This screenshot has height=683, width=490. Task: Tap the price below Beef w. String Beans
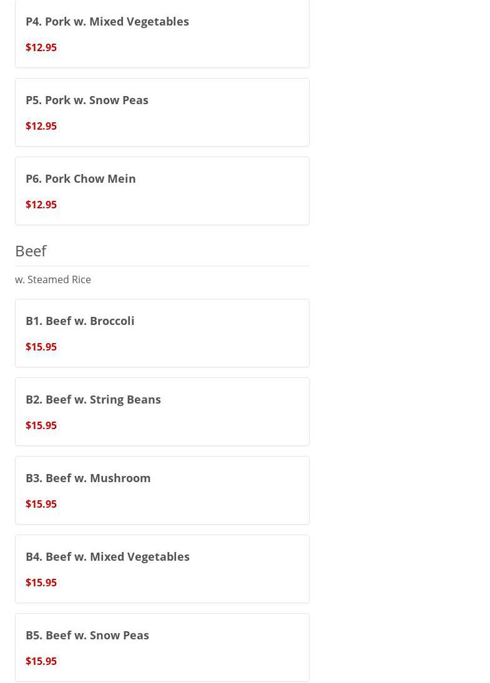click(41, 425)
